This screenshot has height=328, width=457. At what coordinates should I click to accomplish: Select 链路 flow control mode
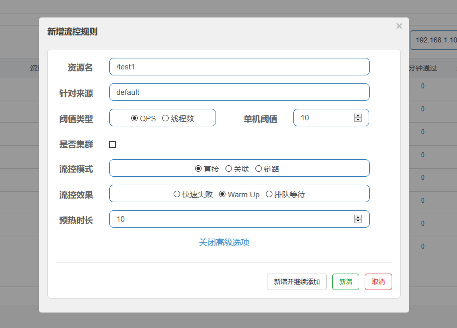click(258, 169)
